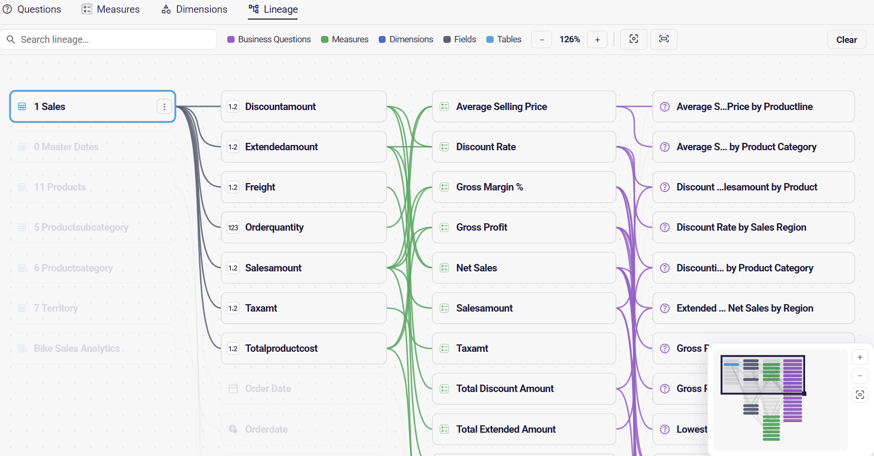Viewport: 874px width, 456px height.
Task: Select the 11 Products table node
Action: (93, 187)
